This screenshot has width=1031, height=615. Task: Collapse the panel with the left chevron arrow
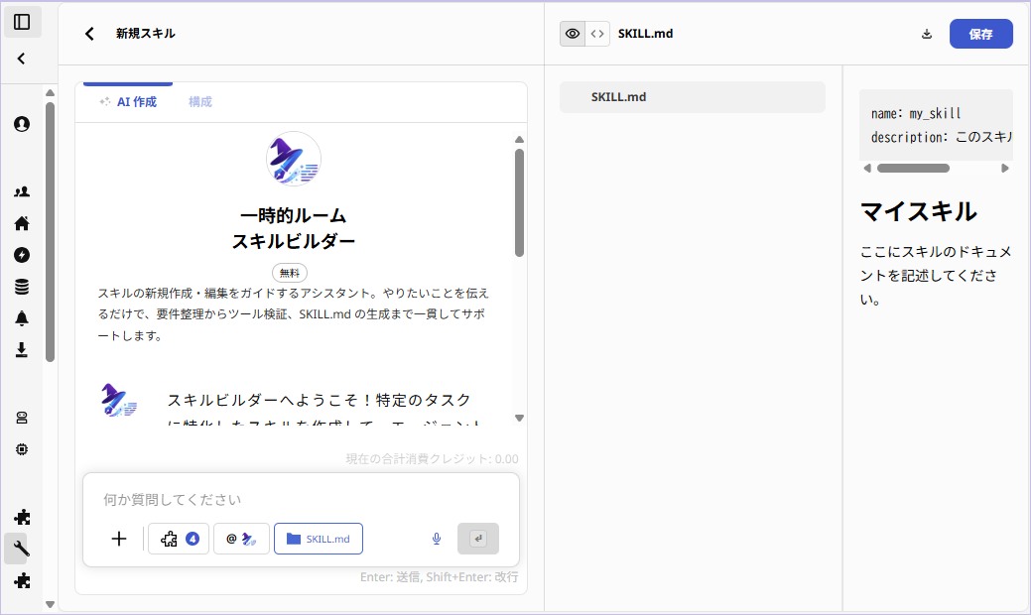point(21,58)
